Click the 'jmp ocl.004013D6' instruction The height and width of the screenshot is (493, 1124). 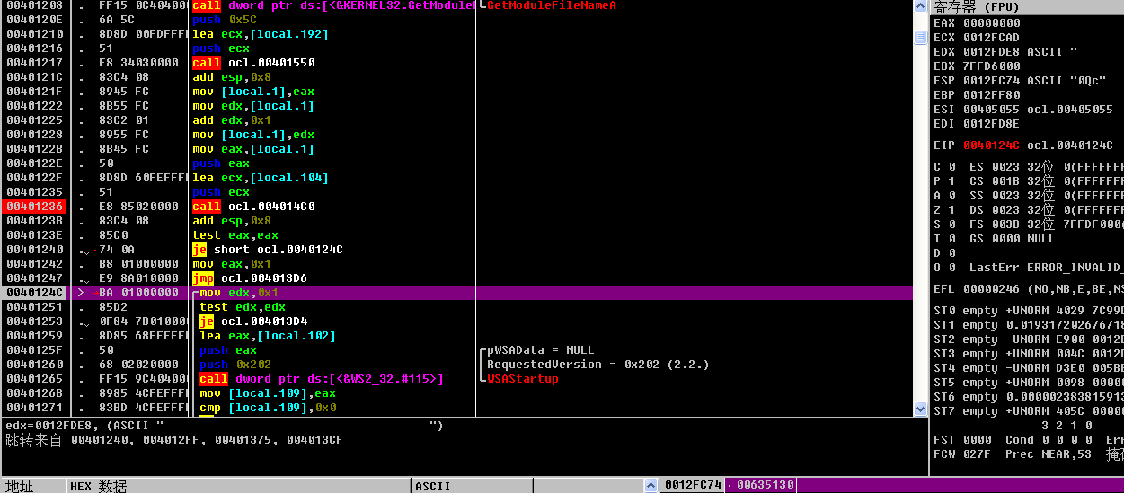[250, 278]
